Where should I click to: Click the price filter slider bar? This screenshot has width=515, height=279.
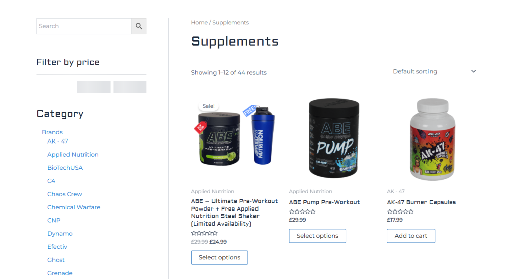pyautogui.click(x=92, y=75)
